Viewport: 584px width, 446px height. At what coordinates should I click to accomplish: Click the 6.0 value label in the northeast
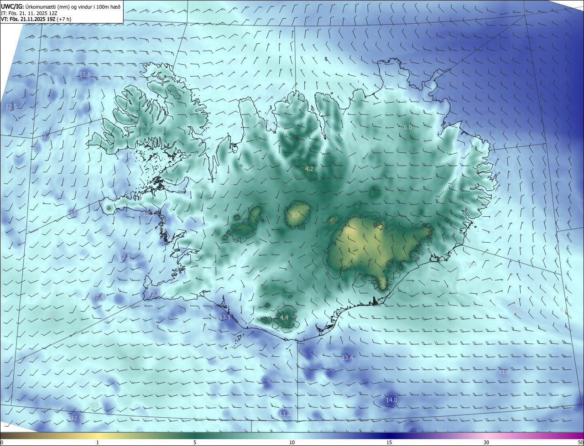coord(408,128)
